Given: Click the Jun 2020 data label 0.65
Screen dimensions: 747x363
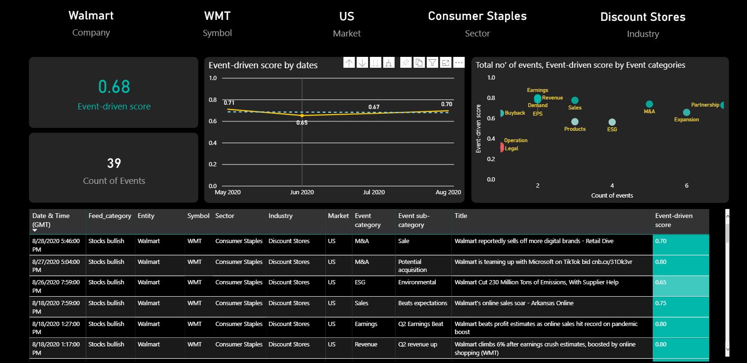Looking at the screenshot, I should [302, 123].
